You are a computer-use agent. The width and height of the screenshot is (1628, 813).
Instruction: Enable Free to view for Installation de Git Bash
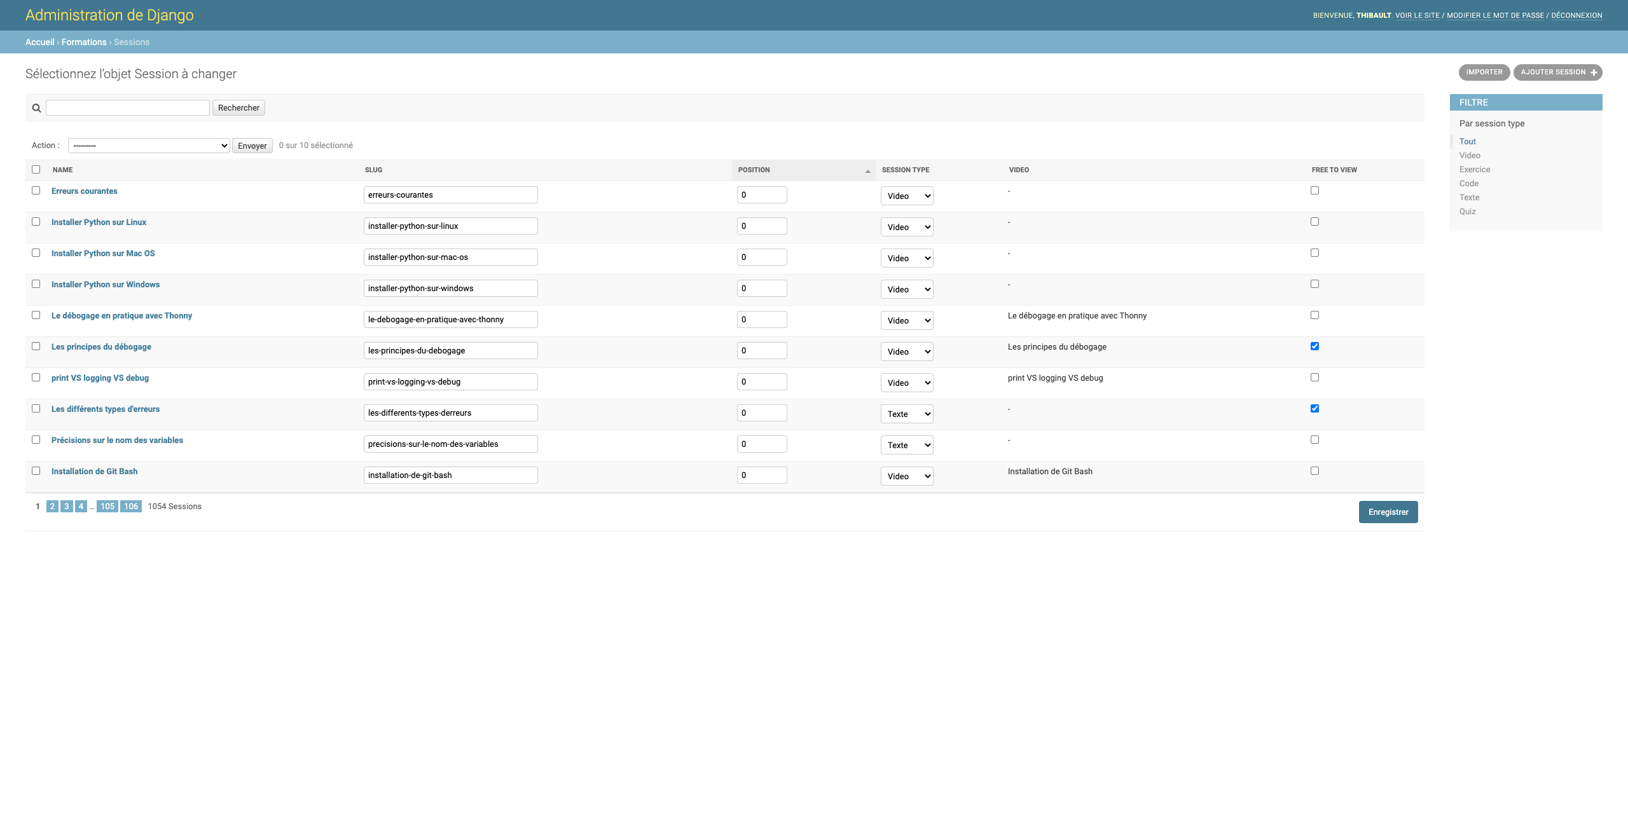click(1314, 470)
